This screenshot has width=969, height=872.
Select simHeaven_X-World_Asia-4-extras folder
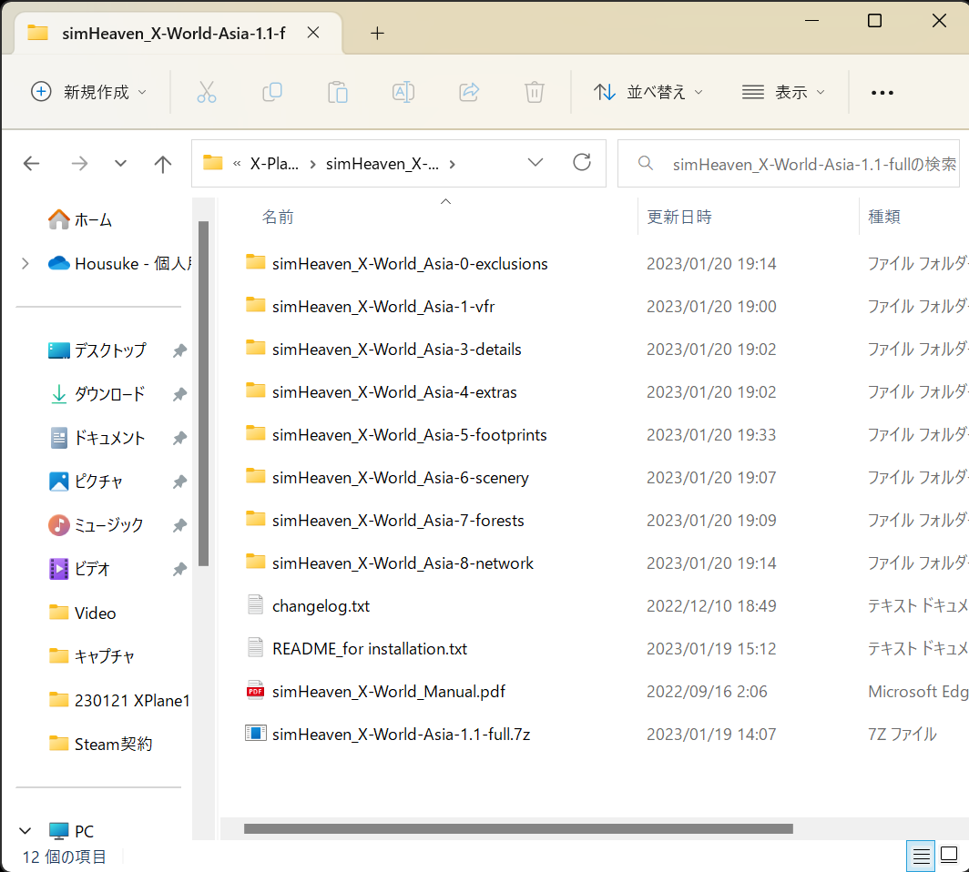click(394, 391)
